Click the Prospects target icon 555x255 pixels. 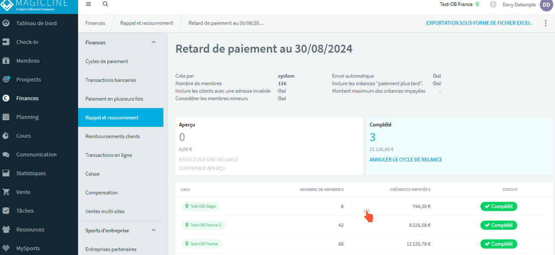coord(6,79)
